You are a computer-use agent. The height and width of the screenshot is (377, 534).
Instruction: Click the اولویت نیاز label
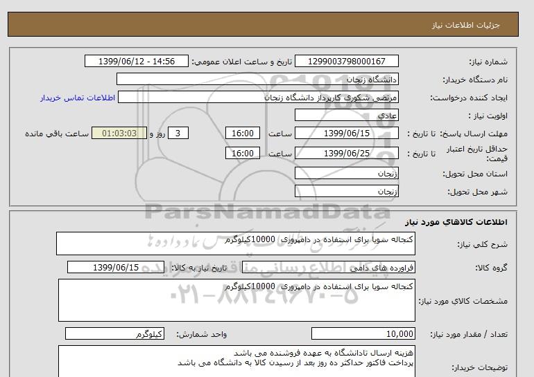click(x=488, y=116)
